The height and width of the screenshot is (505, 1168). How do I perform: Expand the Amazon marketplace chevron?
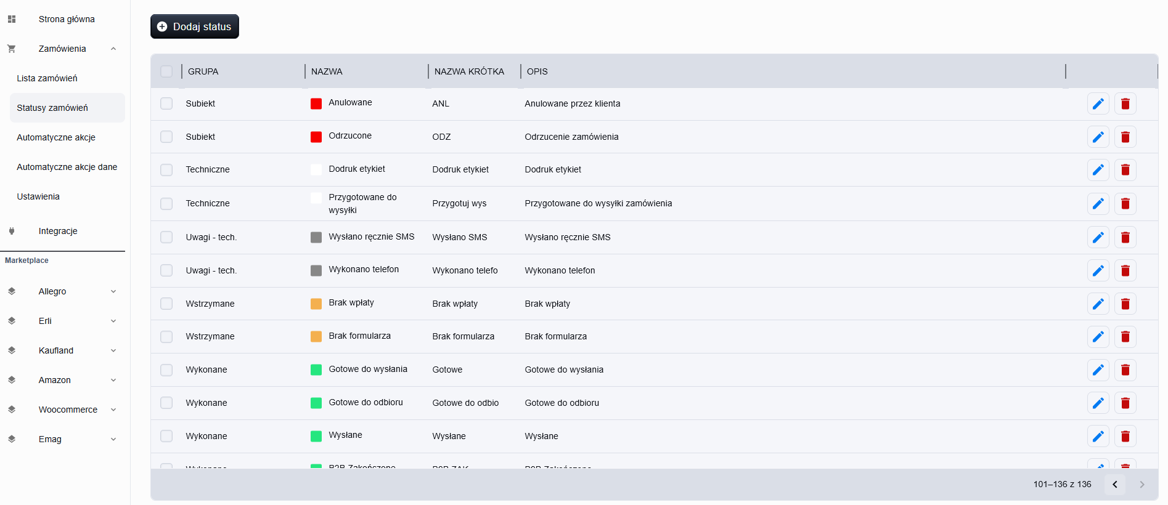(113, 380)
